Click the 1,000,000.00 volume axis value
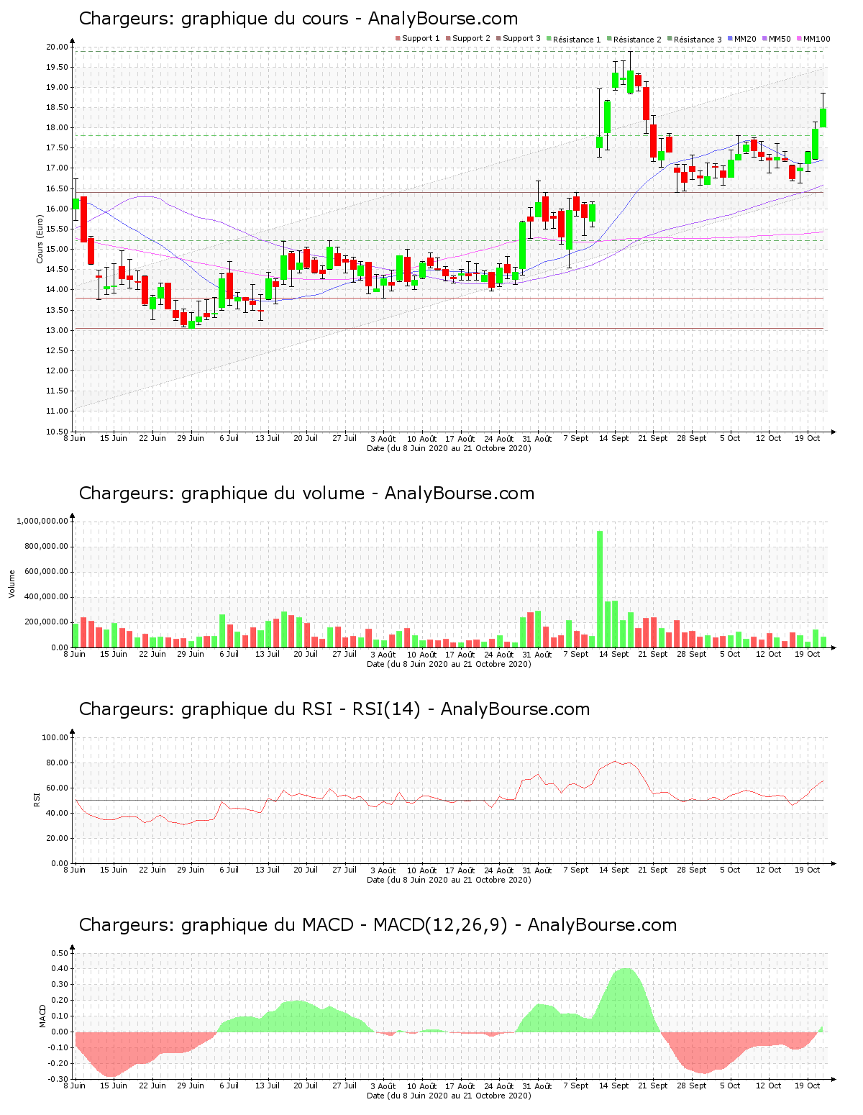Viewport: 863px width, 1115px height. click(x=42, y=521)
